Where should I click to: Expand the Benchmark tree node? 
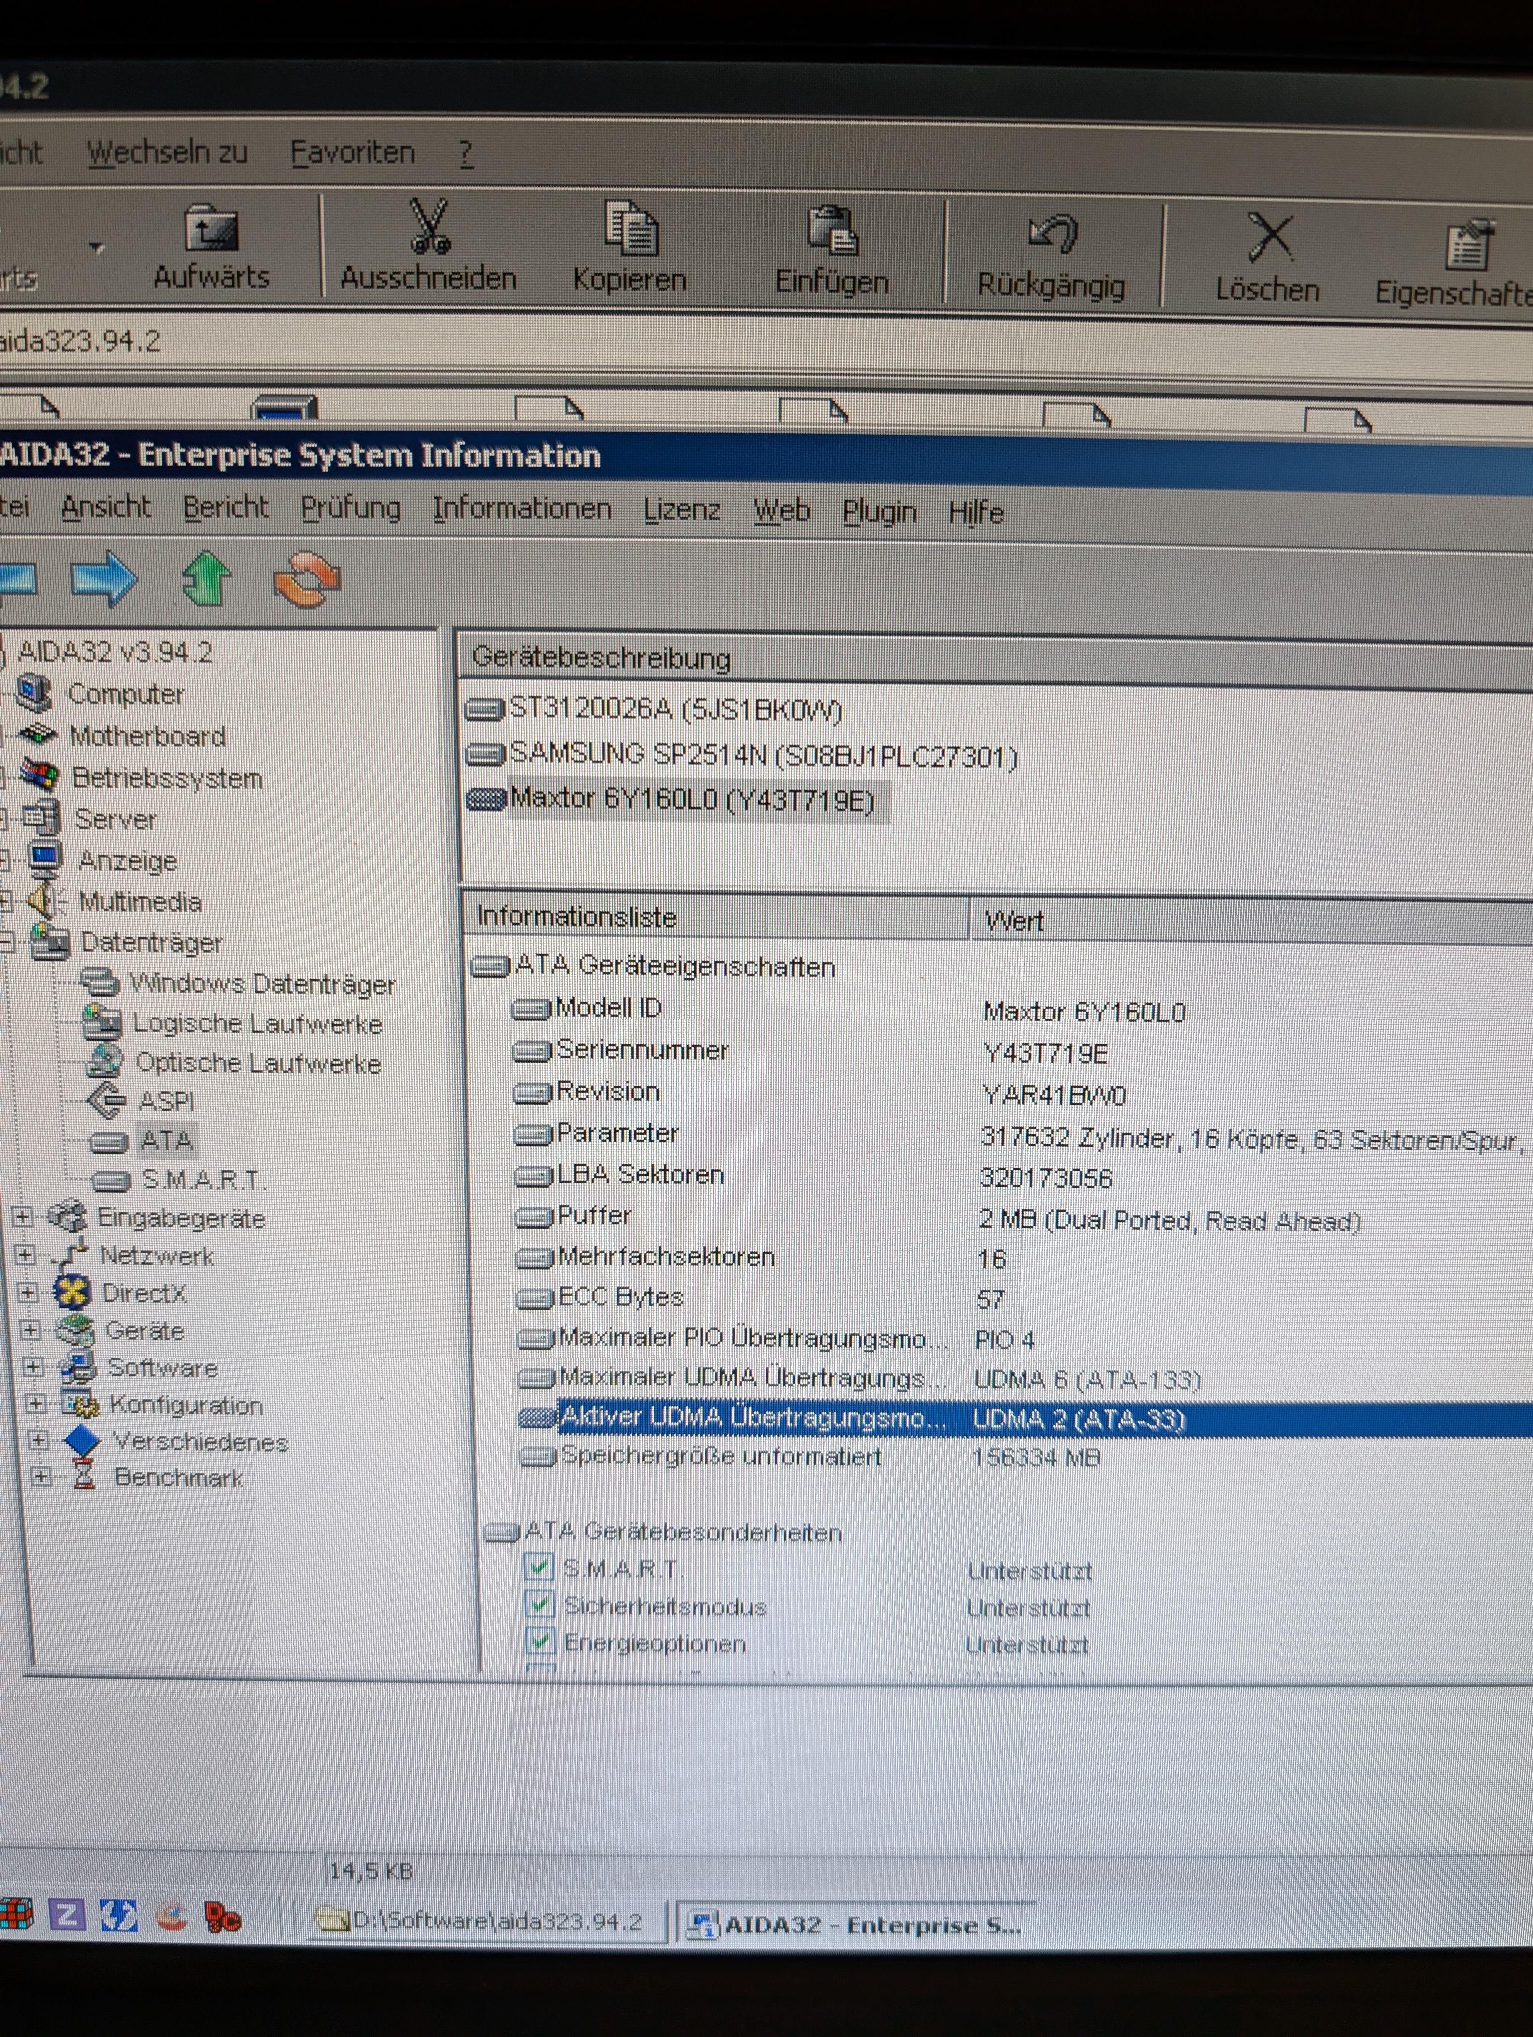coord(41,1476)
